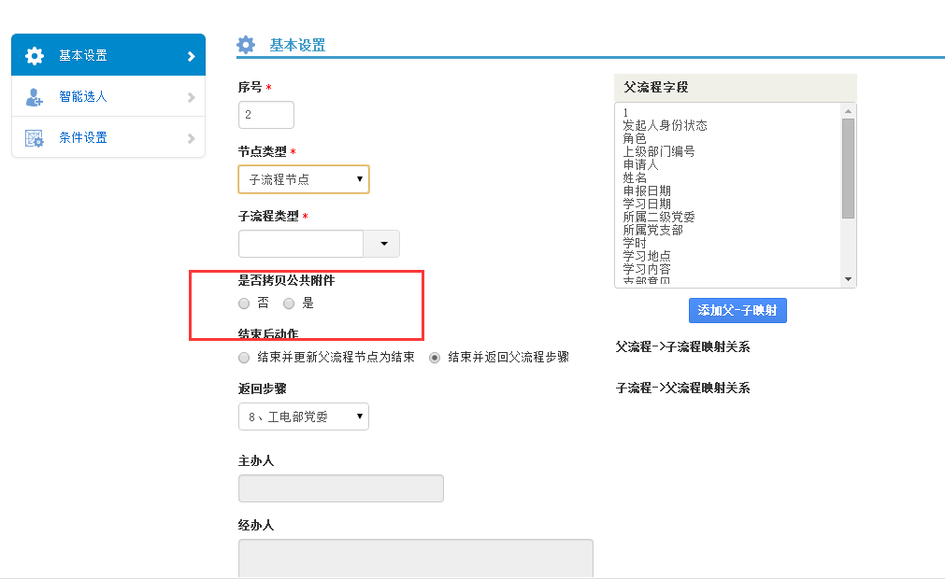945x579 pixels.
Task: Select 否 for 是否拷贝公共附件
Action: click(x=244, y=304)
